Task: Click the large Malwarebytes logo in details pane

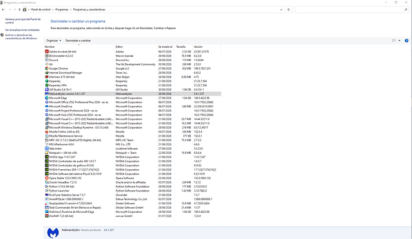Action: tap(53, 232)
